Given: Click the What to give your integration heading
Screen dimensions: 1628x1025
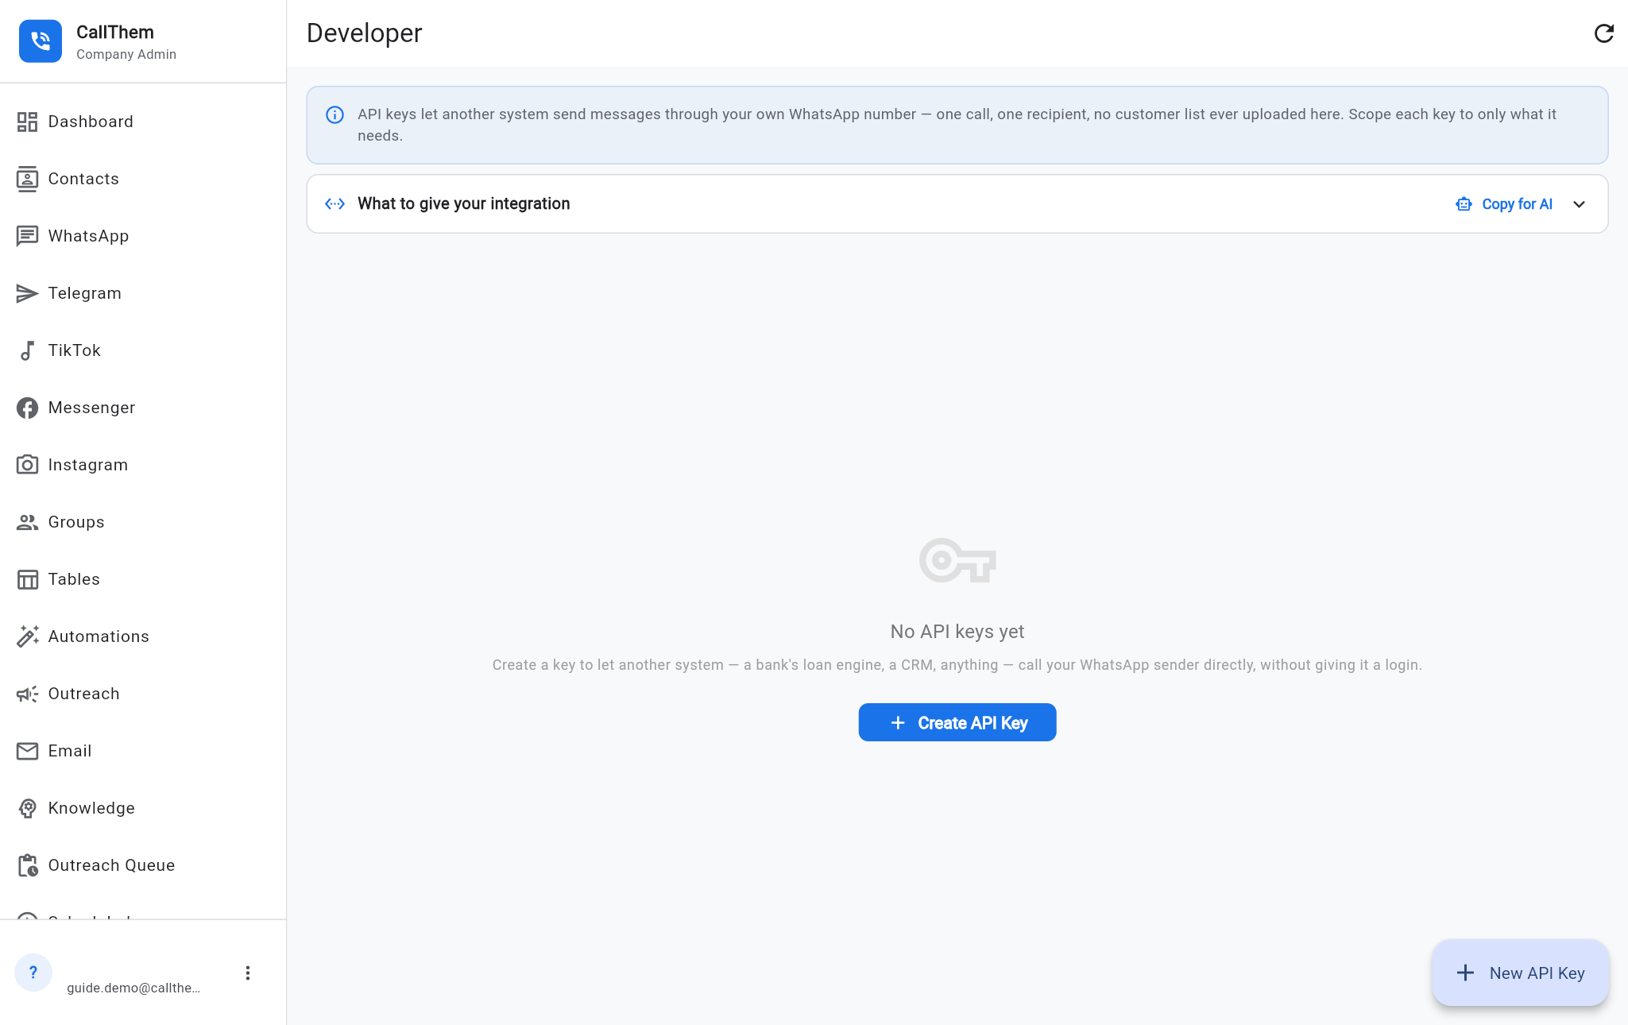Looking at the screenshot, I should pos(463,204).
